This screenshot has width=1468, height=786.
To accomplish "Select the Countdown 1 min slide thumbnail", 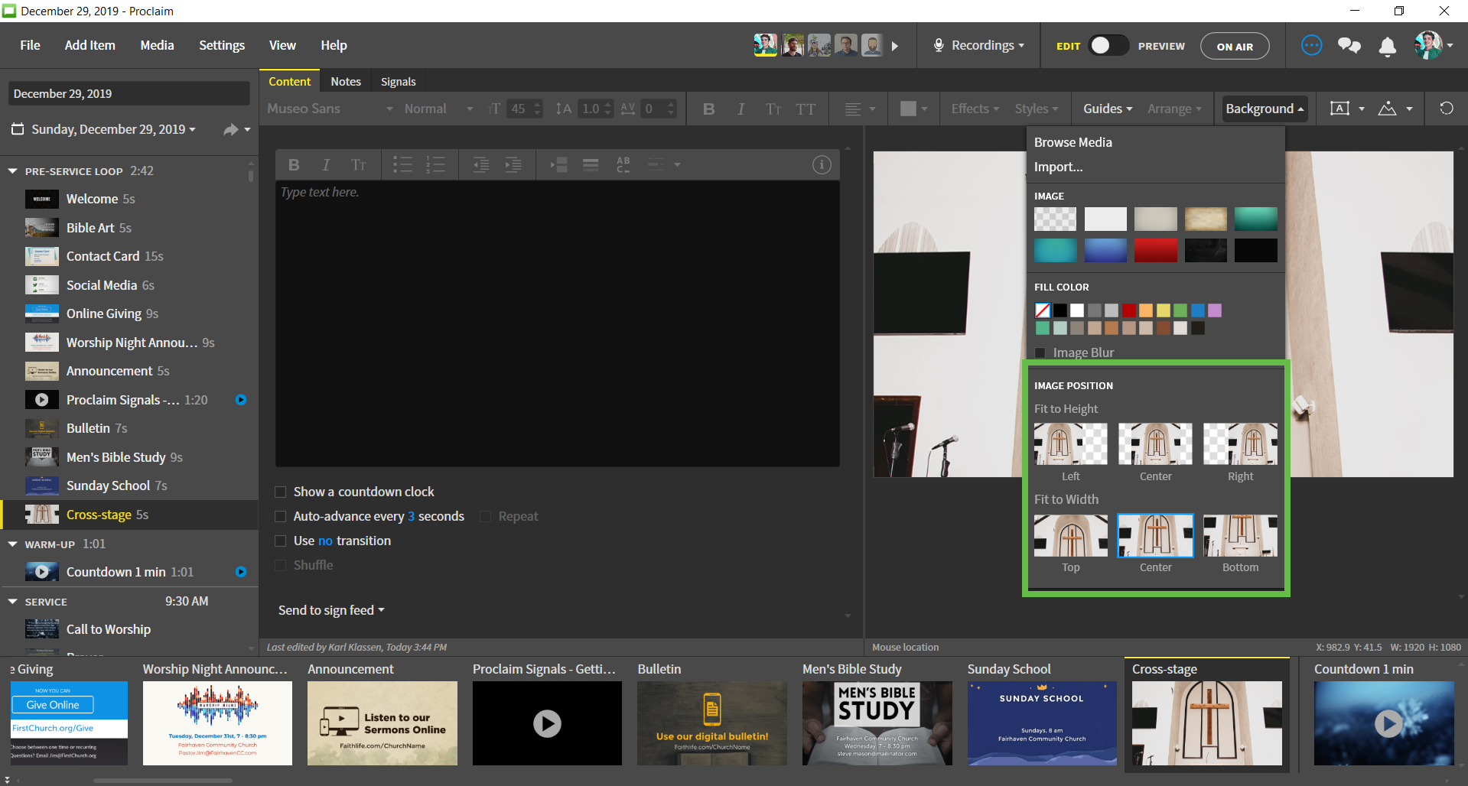I will (1383, 723).
